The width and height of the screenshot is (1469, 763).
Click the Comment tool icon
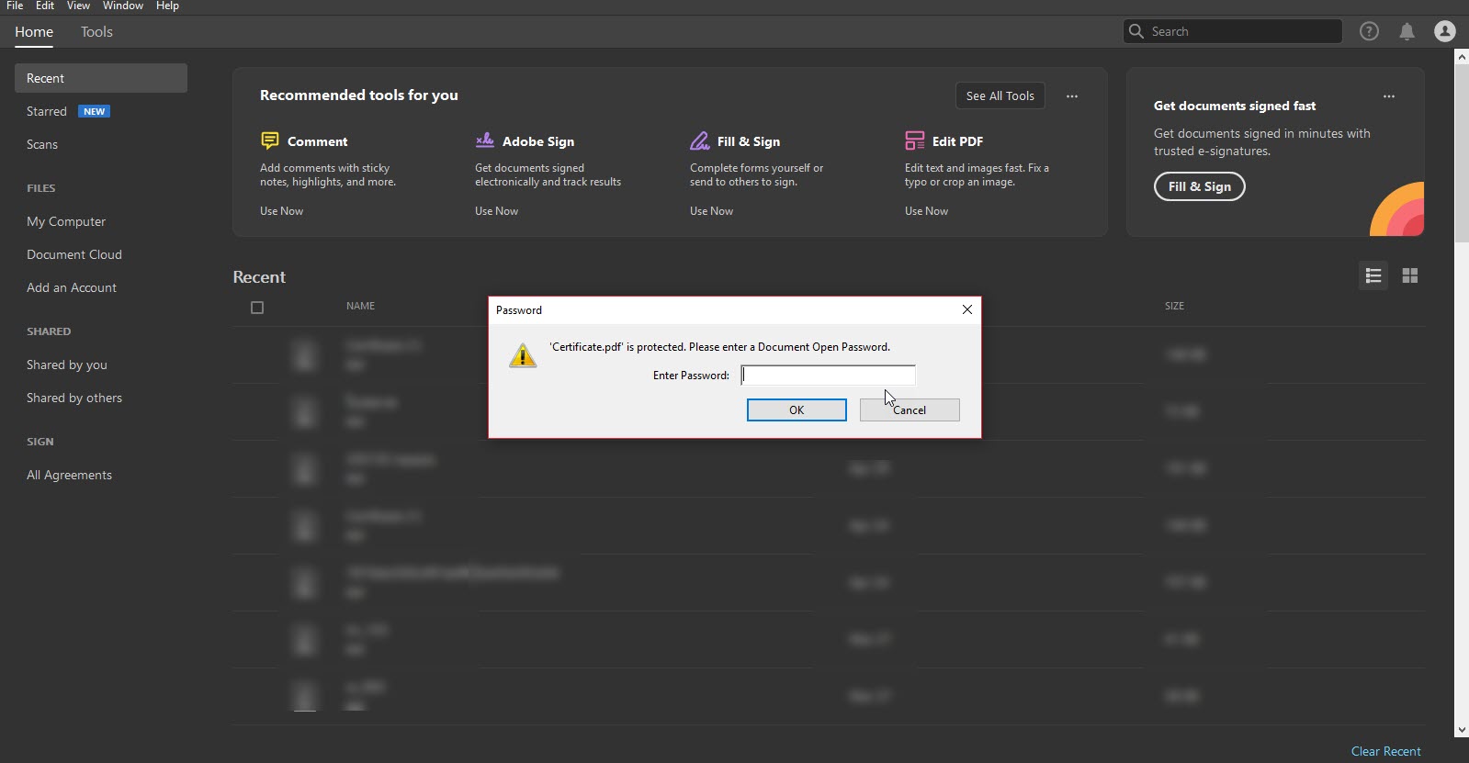270,140
